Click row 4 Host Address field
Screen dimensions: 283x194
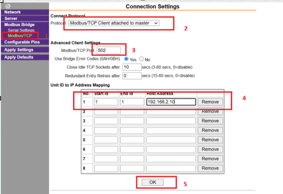(171, 130)
